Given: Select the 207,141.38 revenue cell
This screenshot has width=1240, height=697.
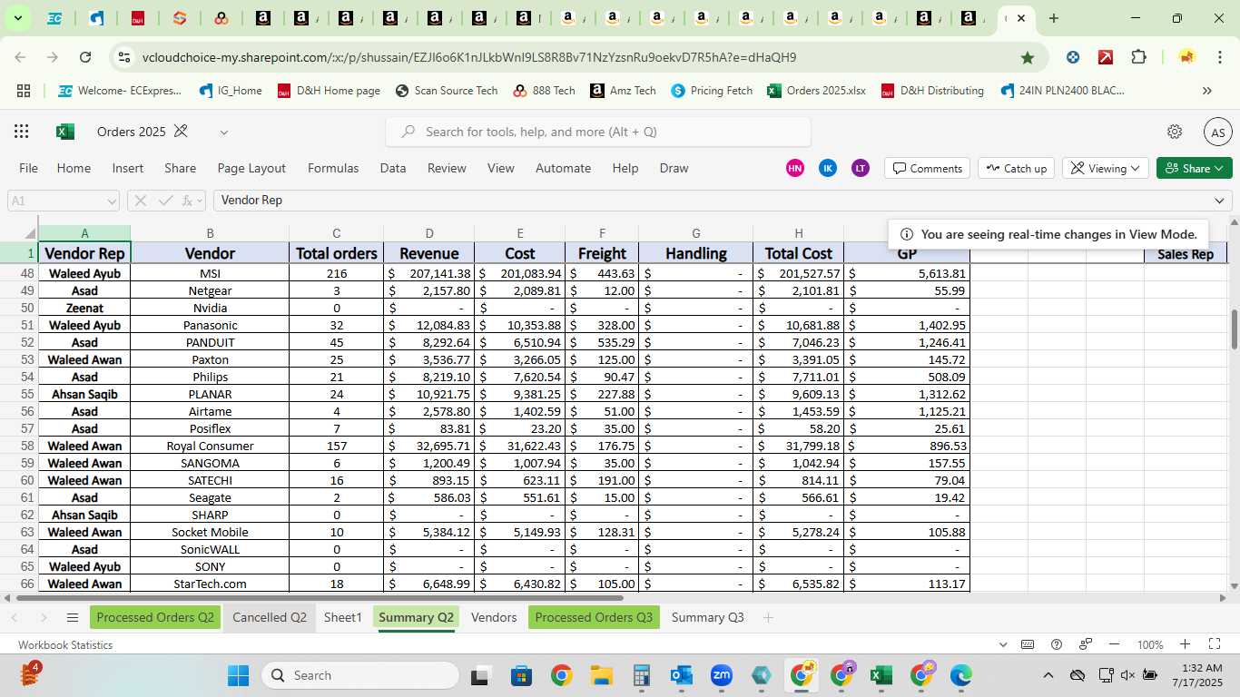Looking at the screenshot, I should (429, 273).
